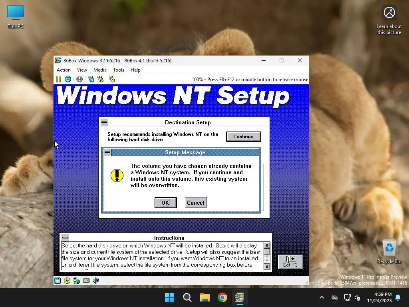
Task: Open Recycle Bin desktop icon
Action: 389,252
